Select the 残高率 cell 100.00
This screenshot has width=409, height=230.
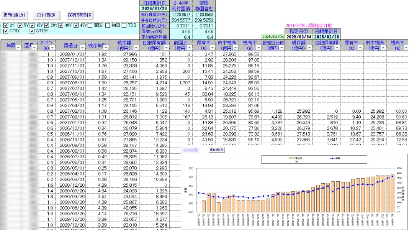coord(398,111)
